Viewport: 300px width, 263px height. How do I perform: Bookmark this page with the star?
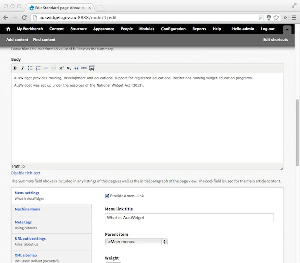tap(276, 17)
